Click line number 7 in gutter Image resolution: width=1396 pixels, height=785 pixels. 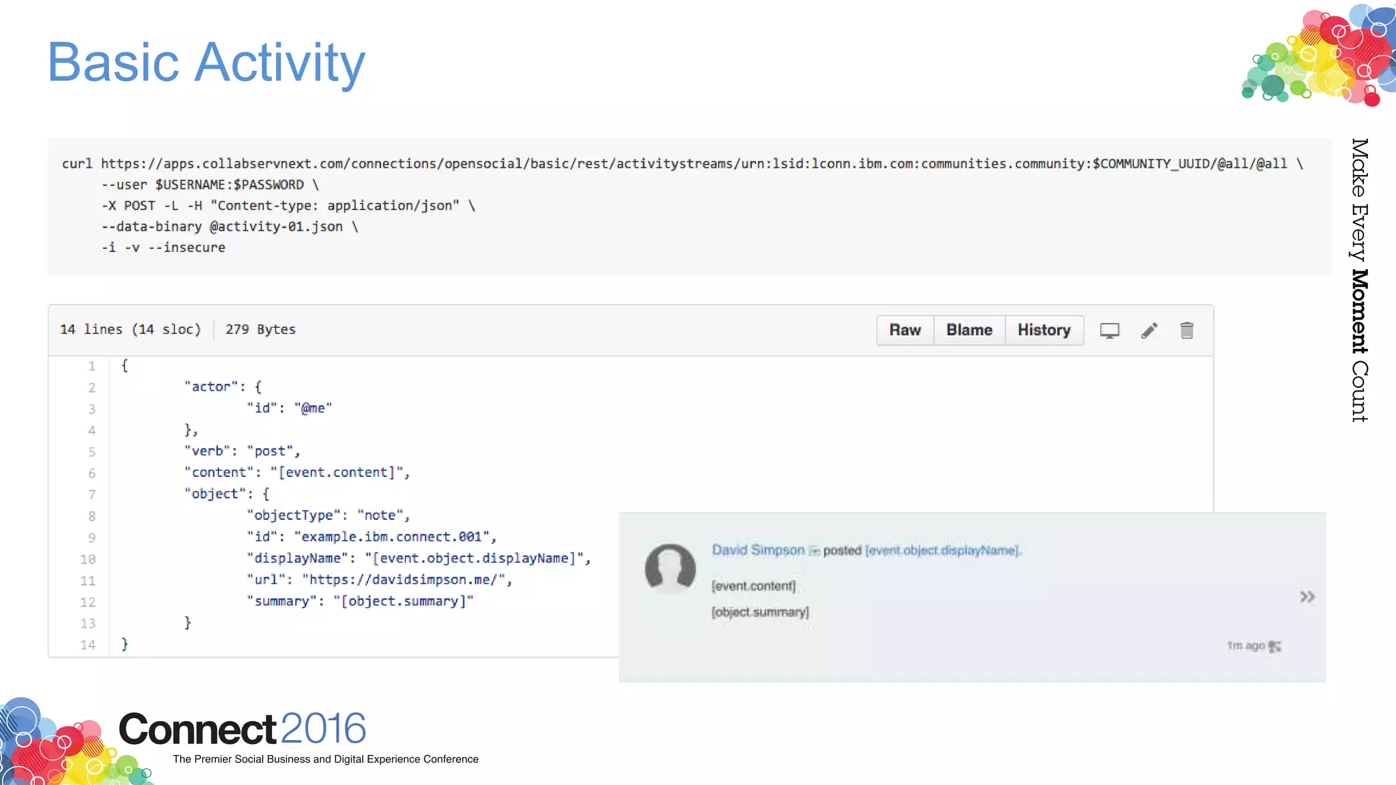[91, 495]
